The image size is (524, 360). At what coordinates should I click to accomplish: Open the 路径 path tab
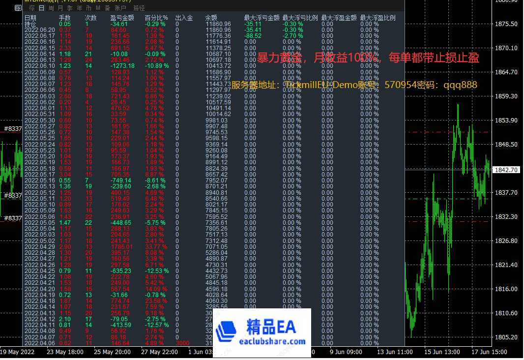click(139, 8)
